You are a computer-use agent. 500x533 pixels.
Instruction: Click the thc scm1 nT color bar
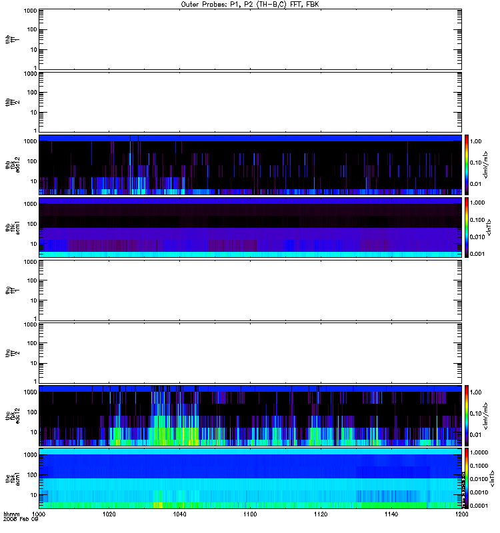click(467, 478)
